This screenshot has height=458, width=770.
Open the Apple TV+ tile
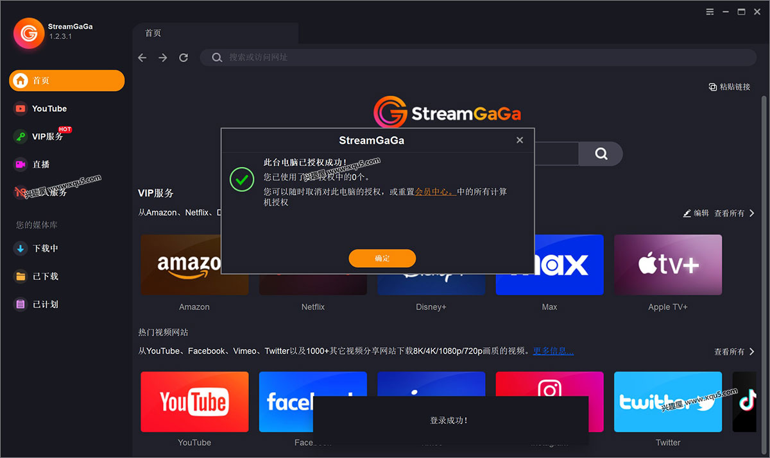click(x=668, y=265)
